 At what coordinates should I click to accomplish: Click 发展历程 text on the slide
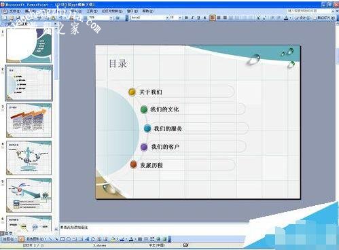tap(151, 165)
